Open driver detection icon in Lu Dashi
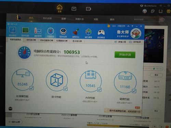The image size is (171, 128). pyautogui.click(x=63, y=33)
